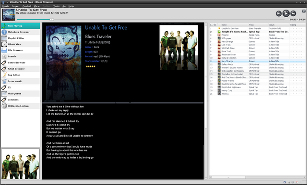Click the five-star rating under Track number

click(91, 66)
